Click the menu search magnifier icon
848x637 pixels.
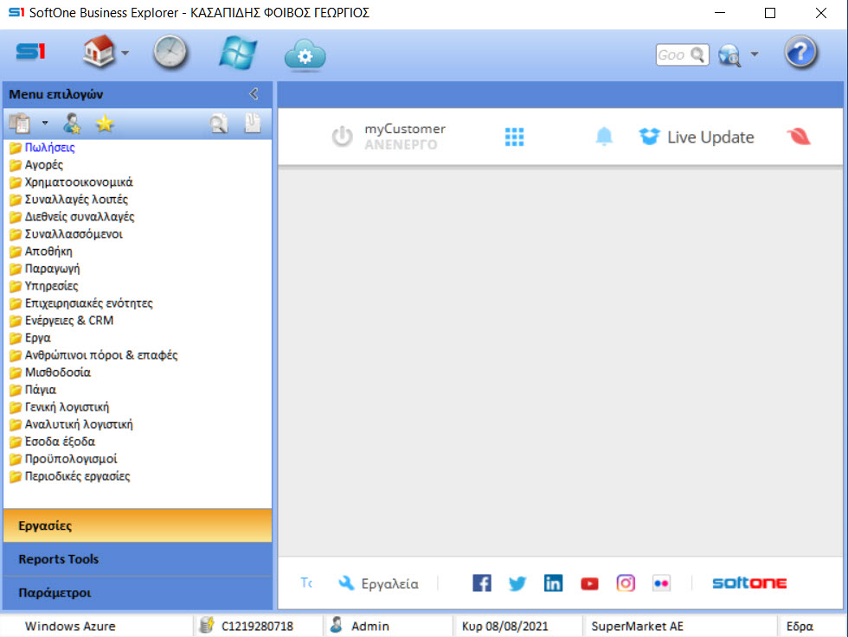point(219,124)
